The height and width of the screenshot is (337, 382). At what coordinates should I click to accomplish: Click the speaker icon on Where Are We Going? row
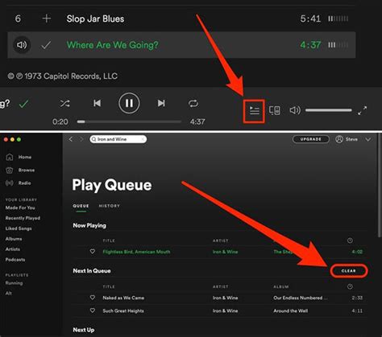click(22, 45)
